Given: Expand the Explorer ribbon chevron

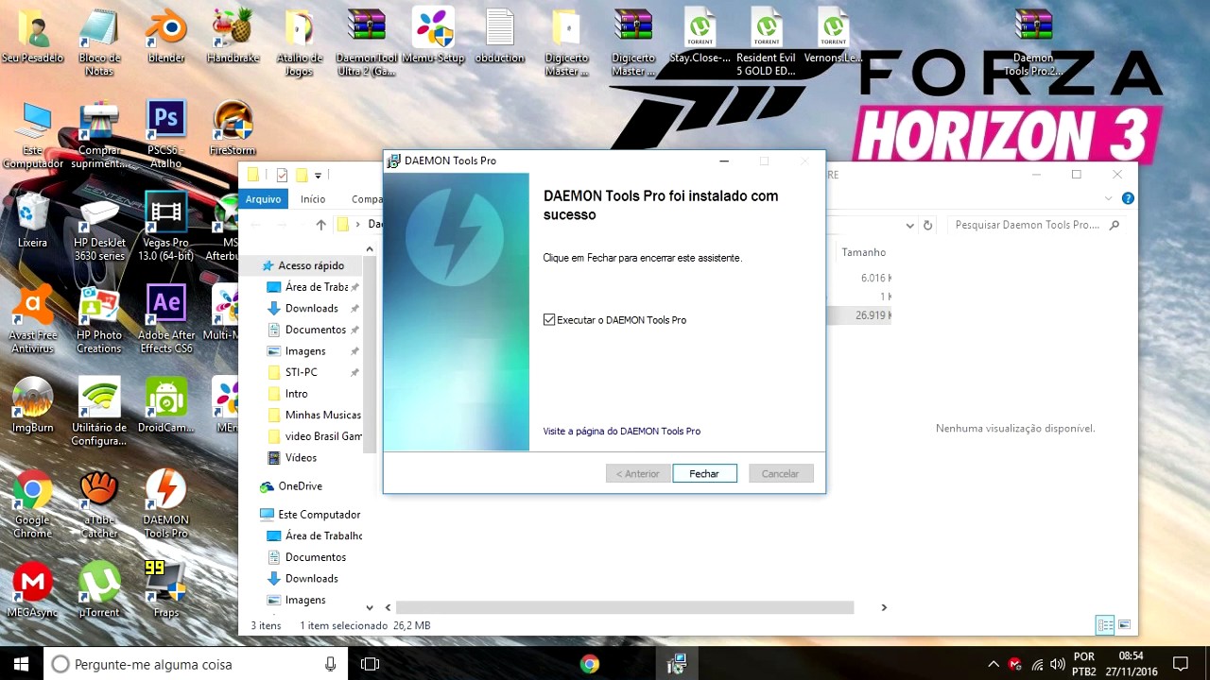Looking at the screenshot, I should (1109, 198).
